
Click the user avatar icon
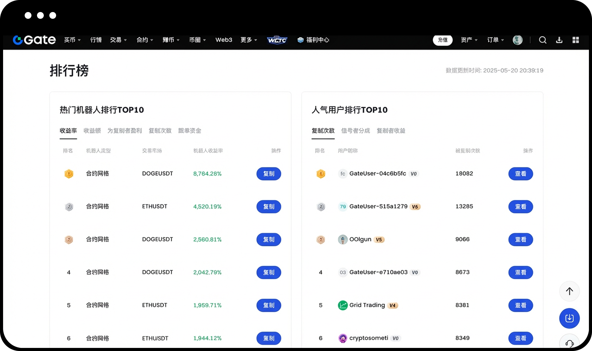tap(517, 40)
